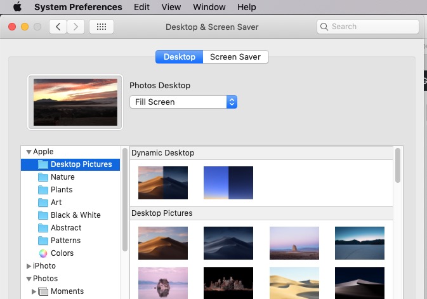Select the Desktop Pictures folder
427x299 pixels.
(70, 164)
